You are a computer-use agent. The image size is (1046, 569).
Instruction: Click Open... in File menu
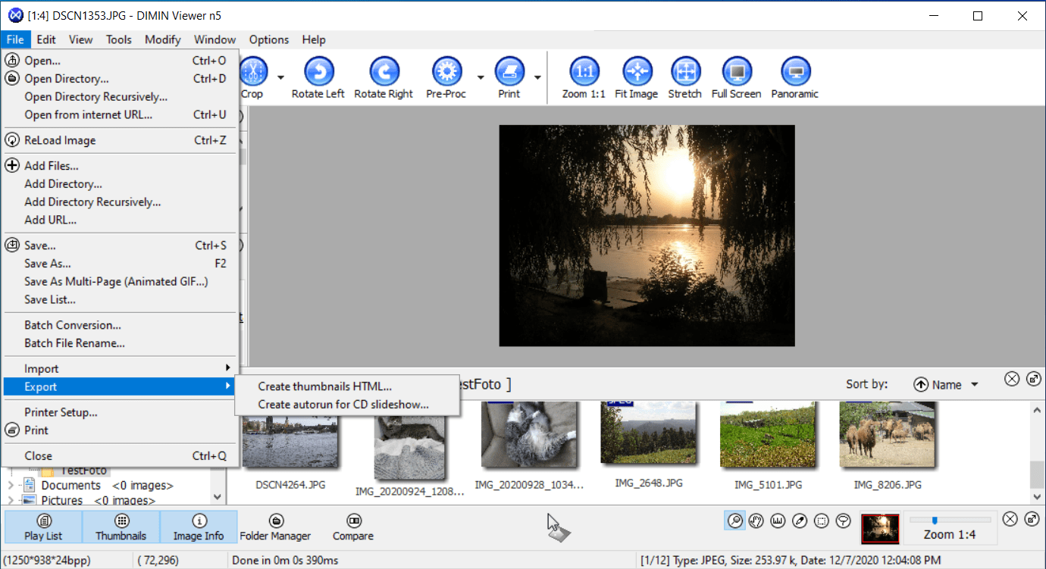[x=121, y=61]
